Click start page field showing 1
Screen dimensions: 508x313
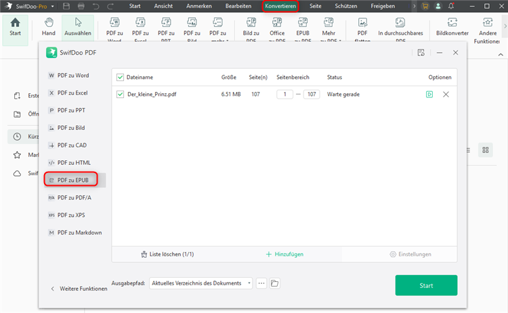(x=284, y=95)
